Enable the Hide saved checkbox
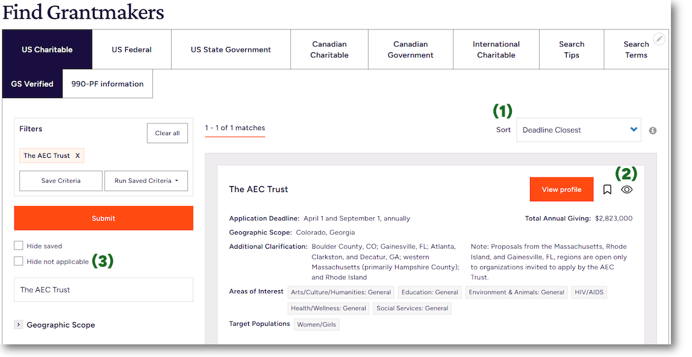The height and width of the screenshot is (357, 692). pos(19,246)
